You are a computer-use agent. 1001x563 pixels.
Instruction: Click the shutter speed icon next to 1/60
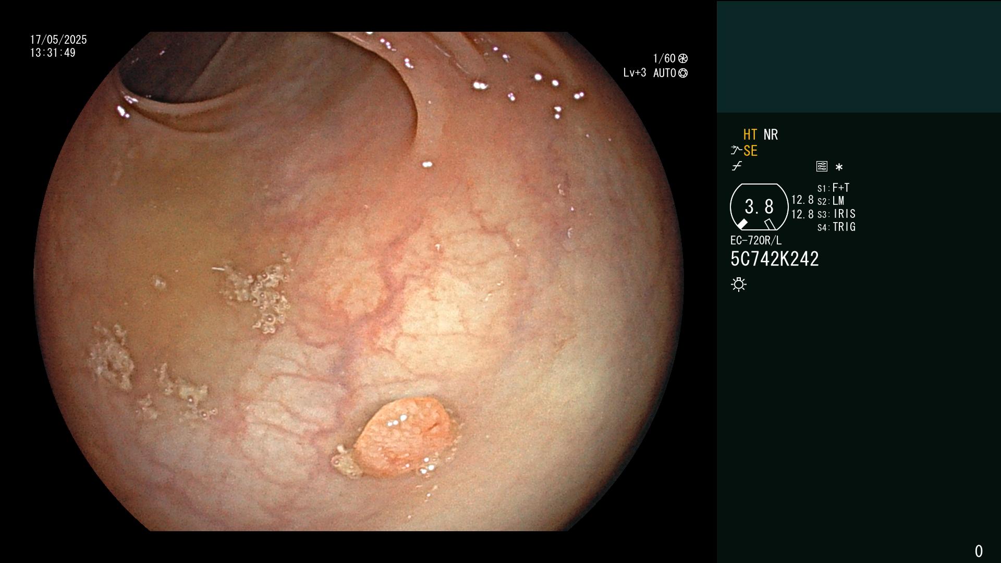point(683,58)
